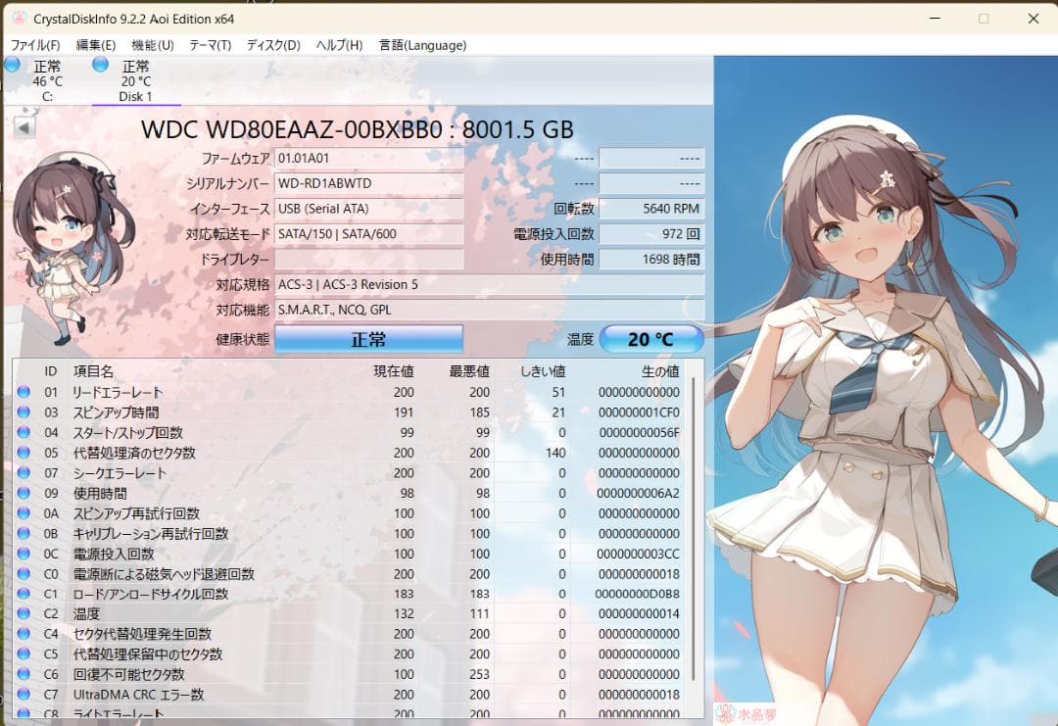Viewport: 1058px width, 726px height.
Task: Click the empty ドライブレター field
Action: (x=369, y=260)
